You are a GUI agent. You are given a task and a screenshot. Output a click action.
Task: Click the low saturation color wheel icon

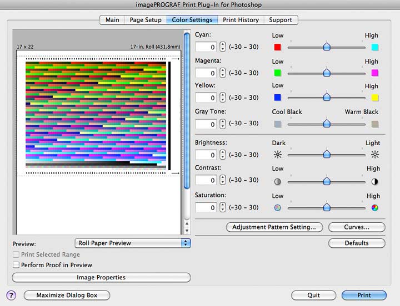point(278,208)
